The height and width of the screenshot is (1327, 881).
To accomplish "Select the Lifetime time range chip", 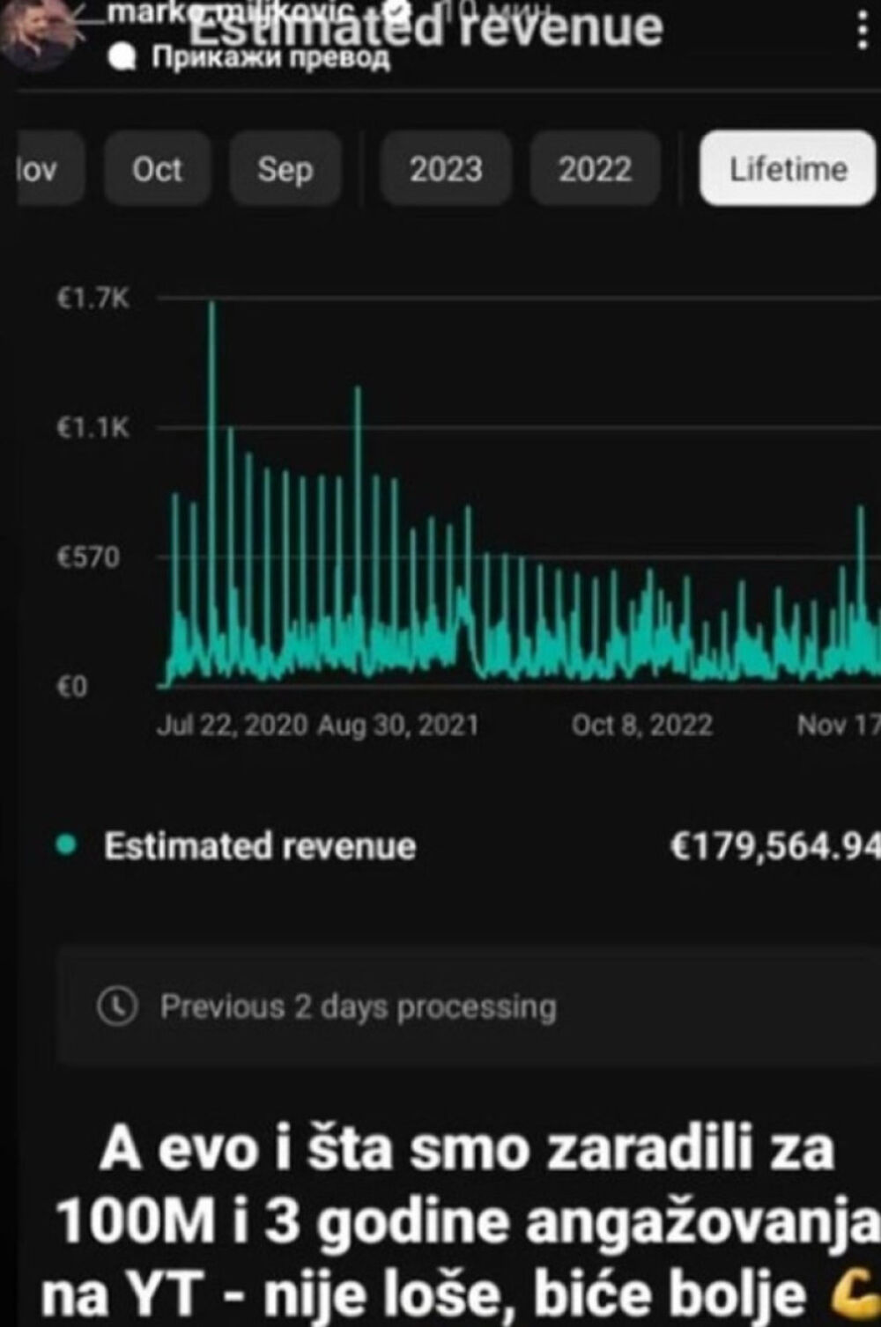I will (x=787, y=168).
